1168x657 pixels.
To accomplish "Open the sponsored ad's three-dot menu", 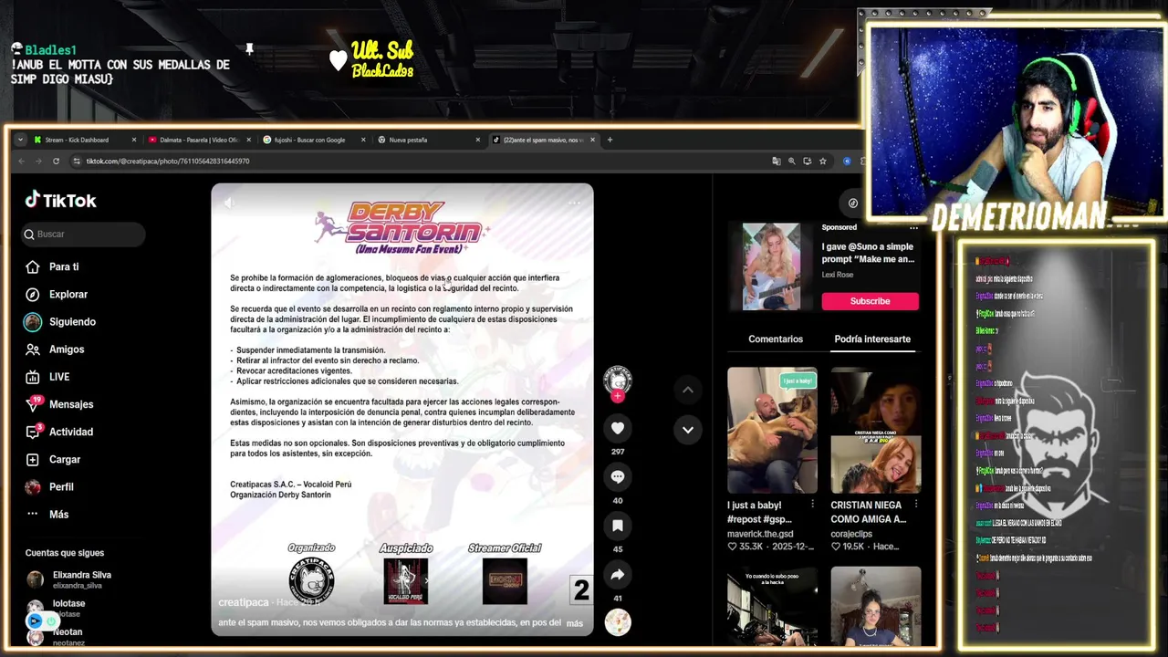I will pos(913,228).
